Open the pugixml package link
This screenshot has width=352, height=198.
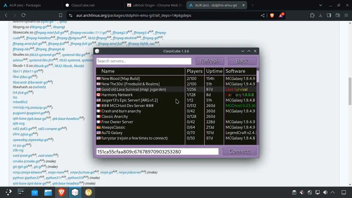pyautogui.click(x=19, y=113)
